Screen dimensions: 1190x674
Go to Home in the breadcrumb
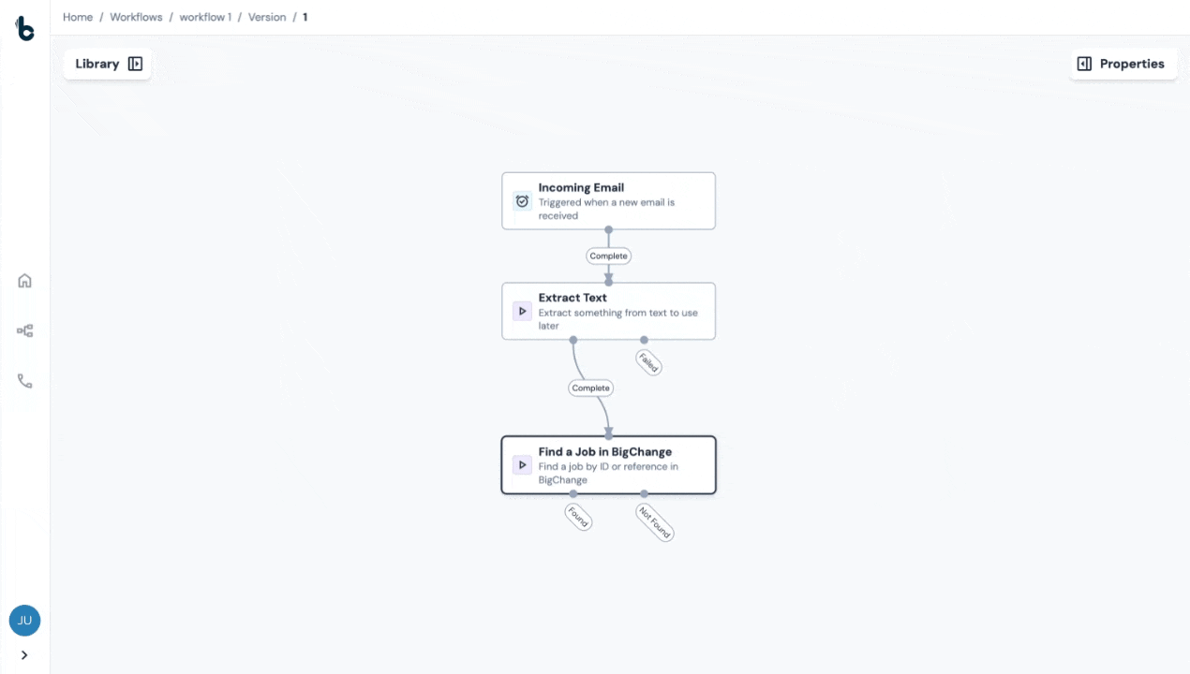(78, 17)
